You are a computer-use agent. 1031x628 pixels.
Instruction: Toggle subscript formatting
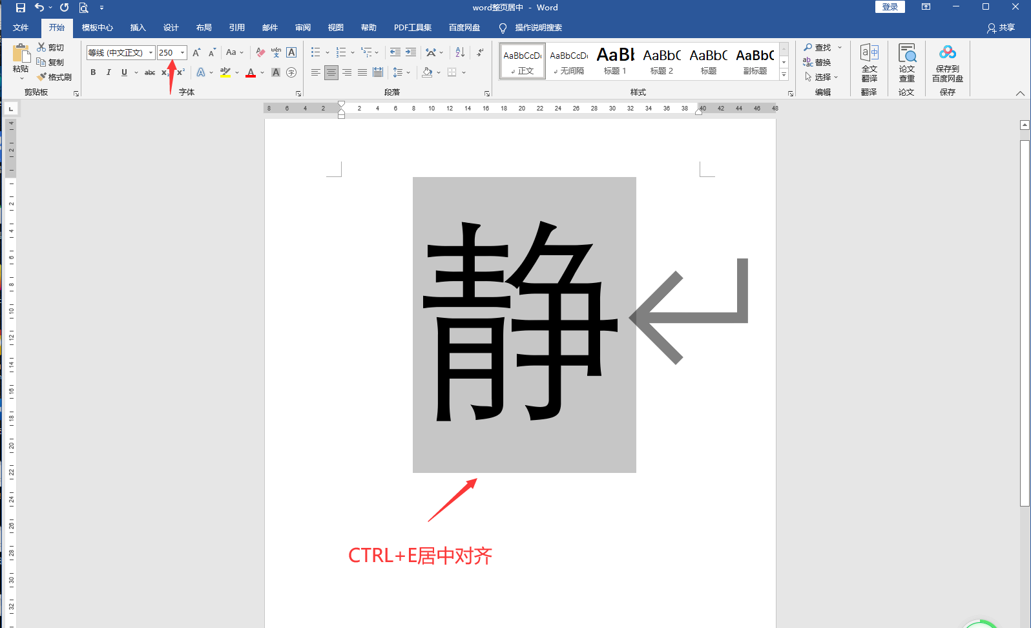tap(165, 72)
